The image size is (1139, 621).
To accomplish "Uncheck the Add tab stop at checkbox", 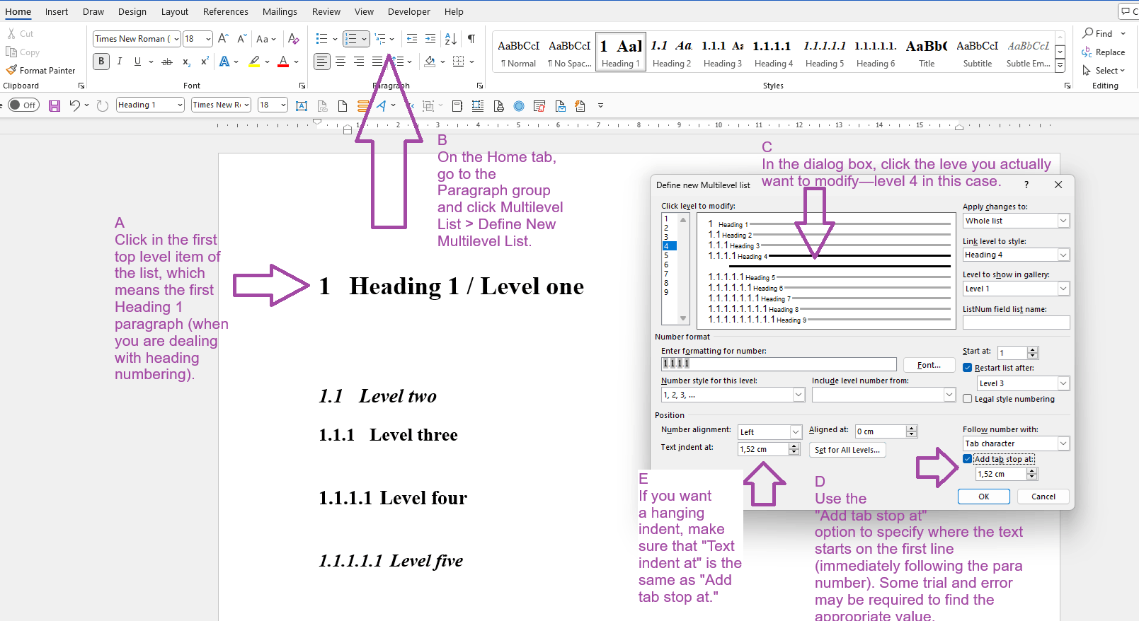I will 968,459.
